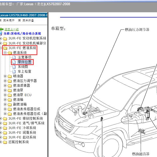
Task: Click the open folder icon for 3UR-FE 燃油系统
Action: click(5, 48)
